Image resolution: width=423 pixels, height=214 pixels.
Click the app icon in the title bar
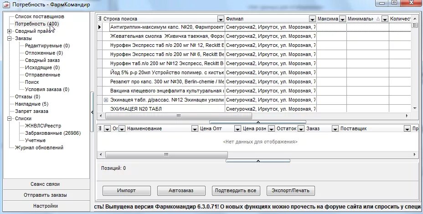click(x=6, y=5)
